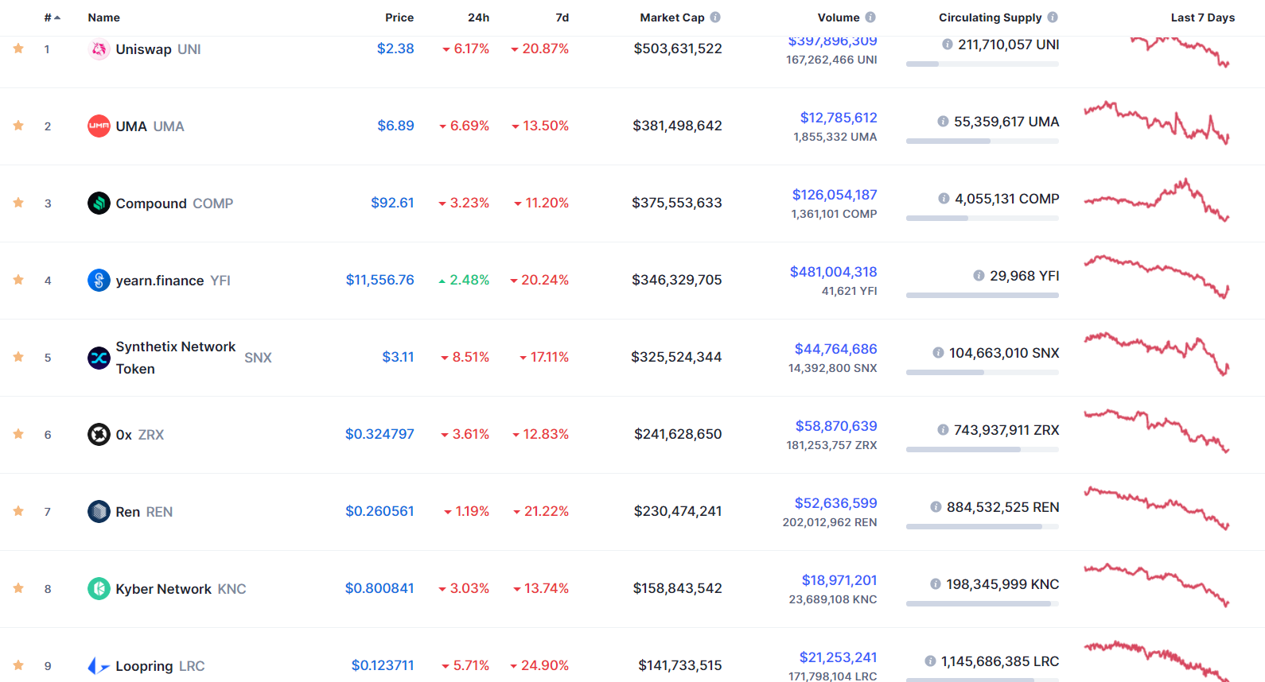Click the Volume column header
This screenshot has width=1265, height=682.
pyautogui.click(x=839, y=17)
